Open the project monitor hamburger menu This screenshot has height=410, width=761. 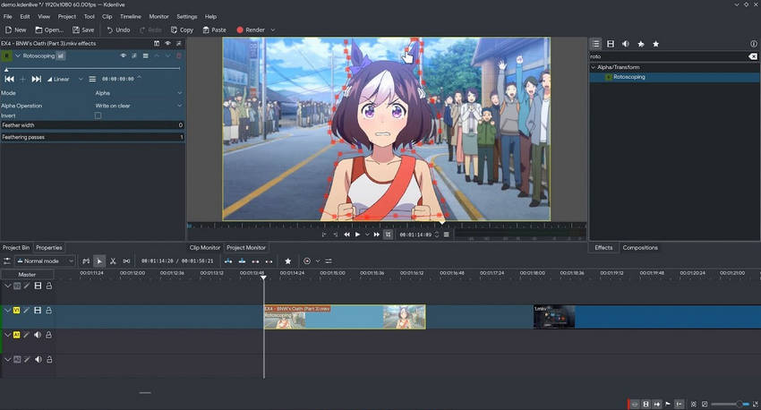tap(447, 235)
